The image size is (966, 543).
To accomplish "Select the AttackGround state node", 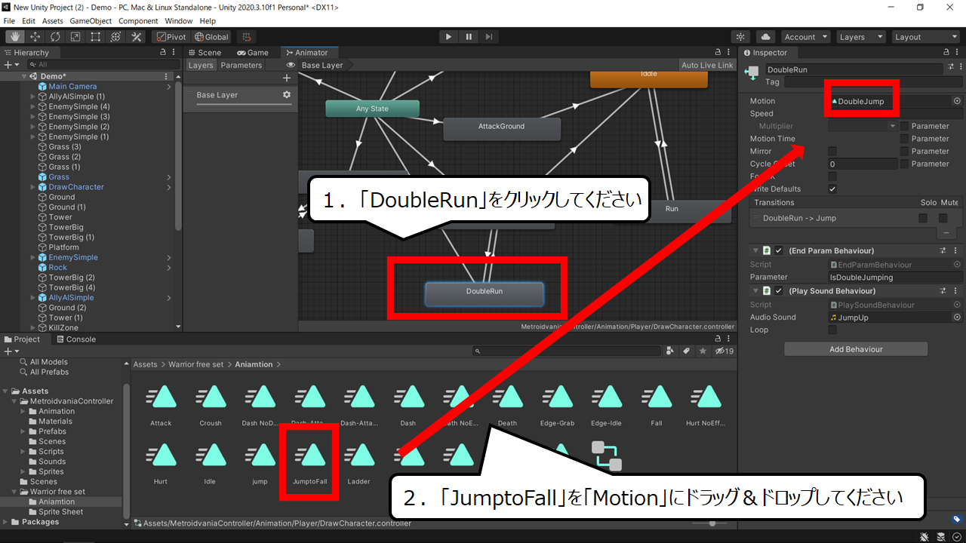I will (x=501, y=127).
